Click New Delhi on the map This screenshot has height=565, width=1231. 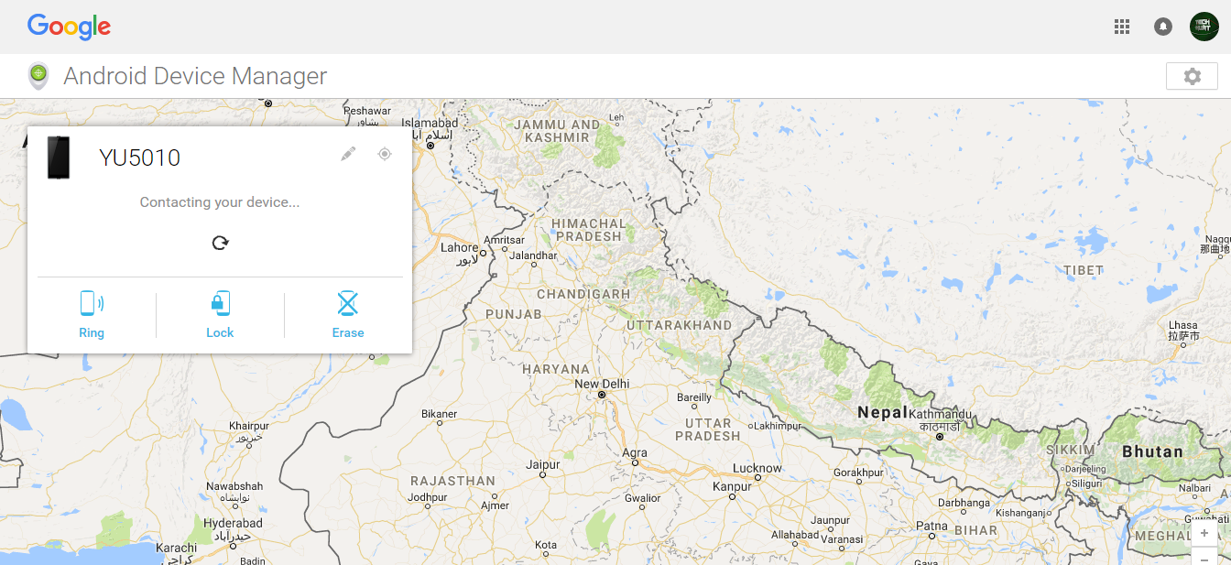602,385
